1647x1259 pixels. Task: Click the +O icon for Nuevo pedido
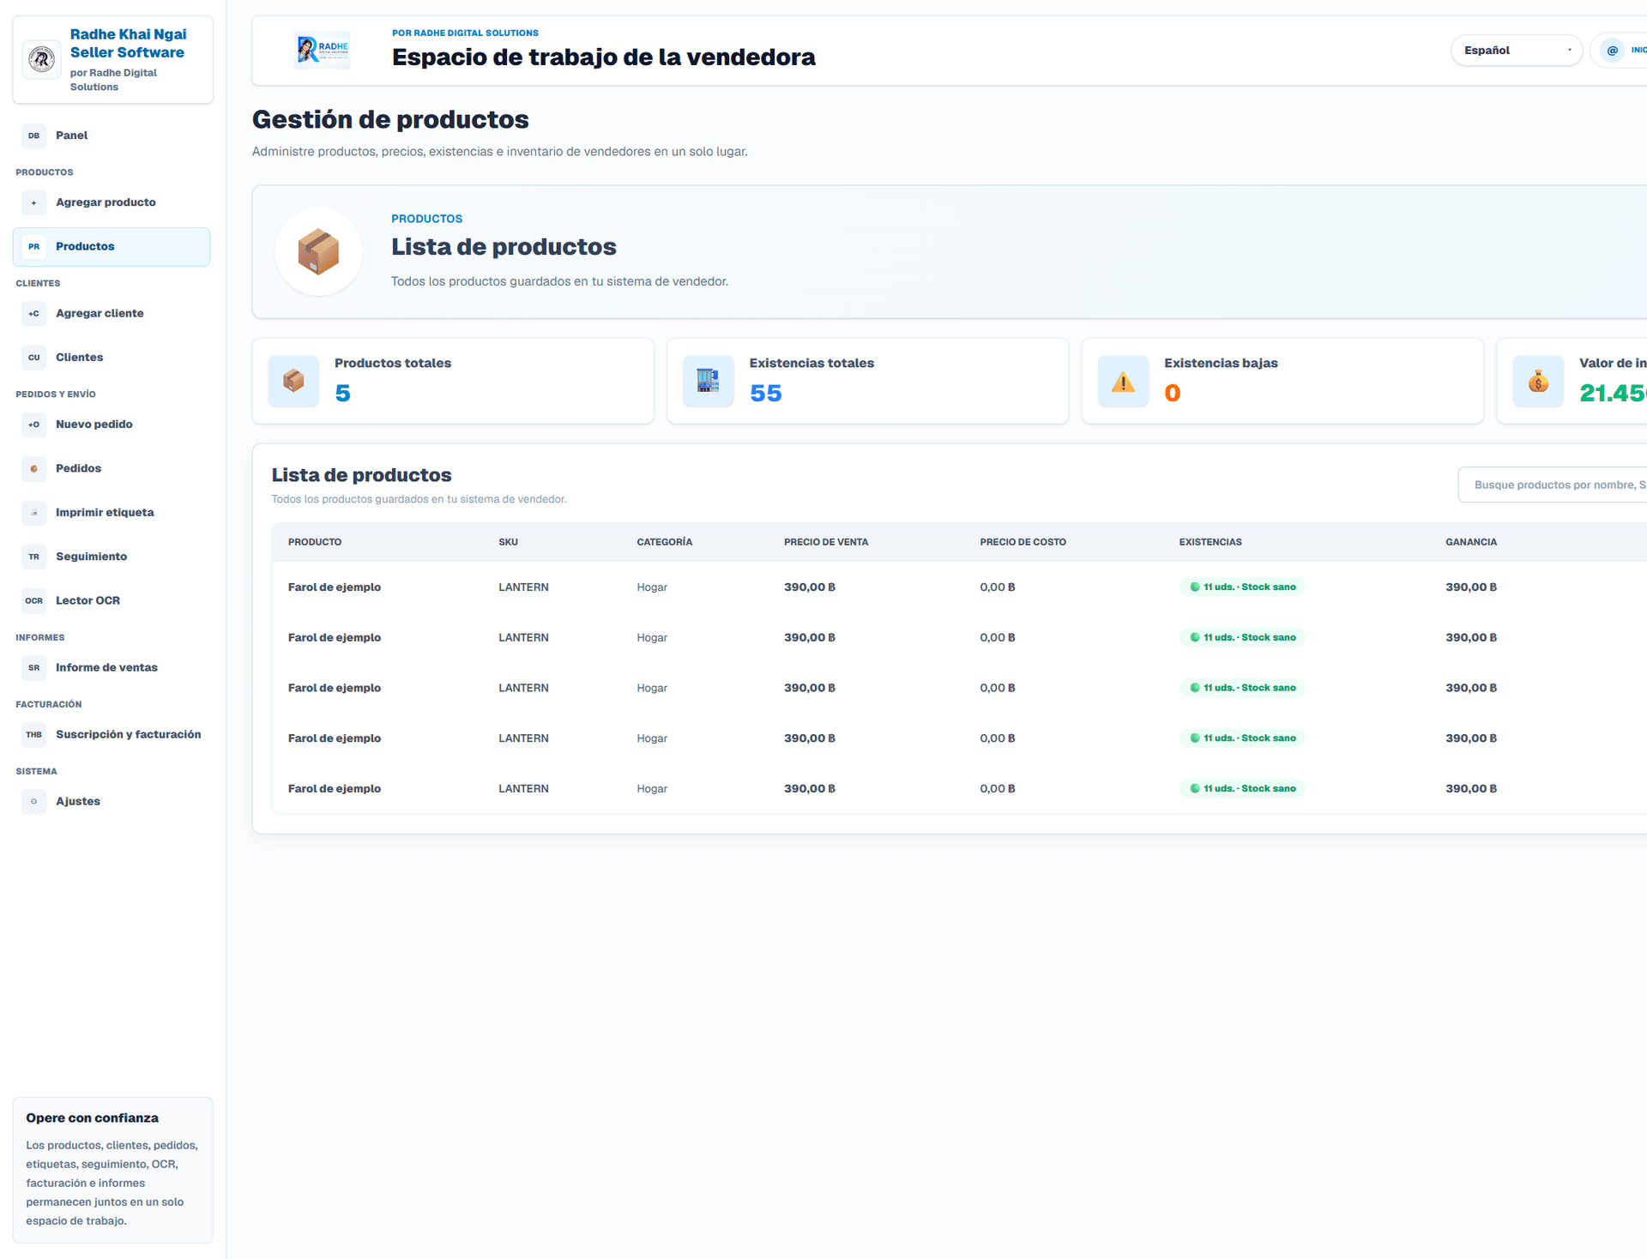[33, 425]
